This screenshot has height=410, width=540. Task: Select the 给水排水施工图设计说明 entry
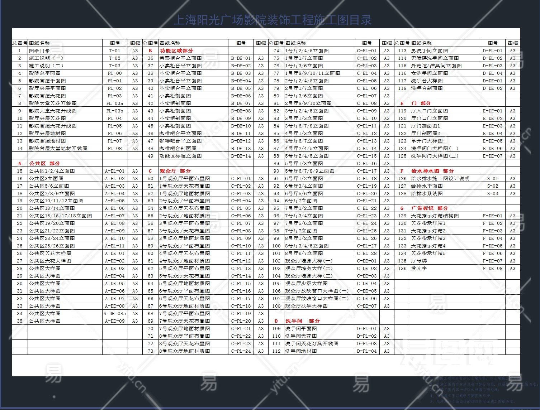[x=440, y=179]
